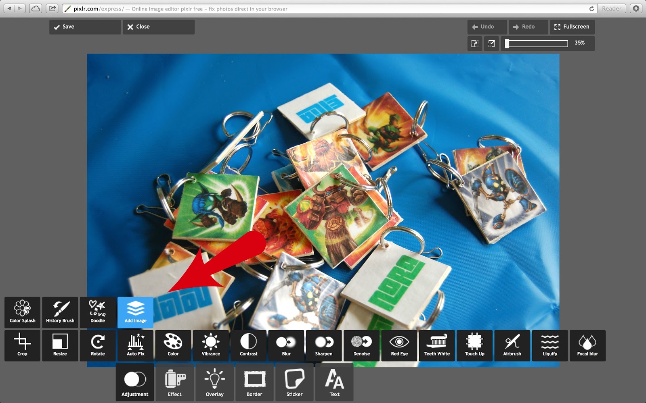Choose the Doodle tool
This screenshot has height=403, width=646.
pyautogui.click(x=98, y=312)
